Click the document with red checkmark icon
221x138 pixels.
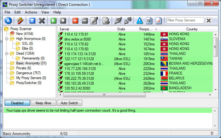click(159, 21)
